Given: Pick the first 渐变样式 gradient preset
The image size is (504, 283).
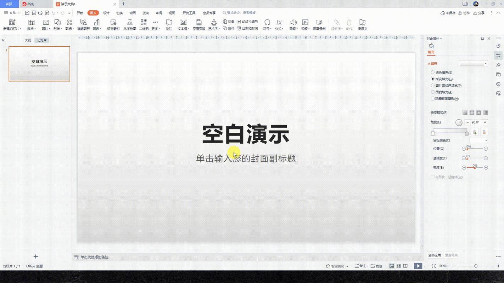Looking at the screenshot, I should click(x=465, y=112).
